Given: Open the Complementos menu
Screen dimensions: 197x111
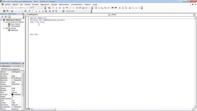Looking at the screenshot, I should 77,4.
